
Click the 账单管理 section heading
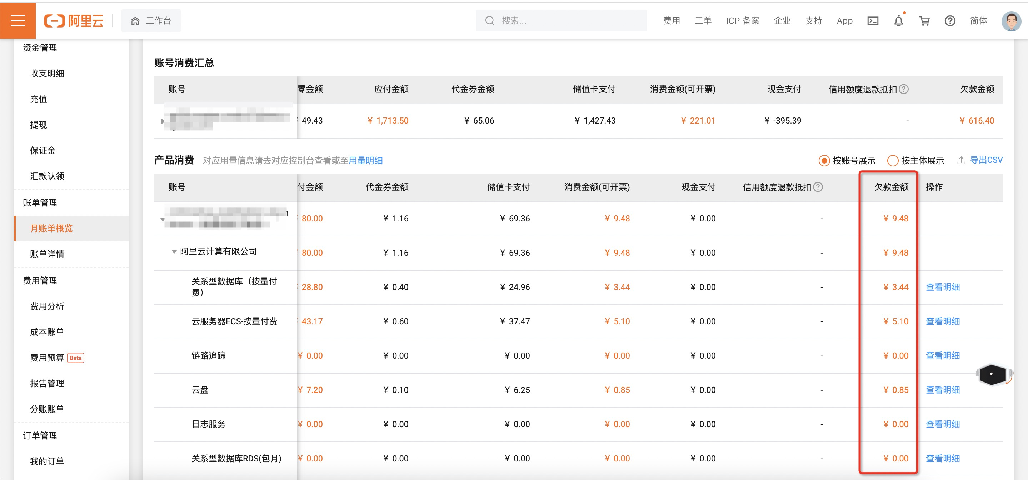click(x=40, y=202)
